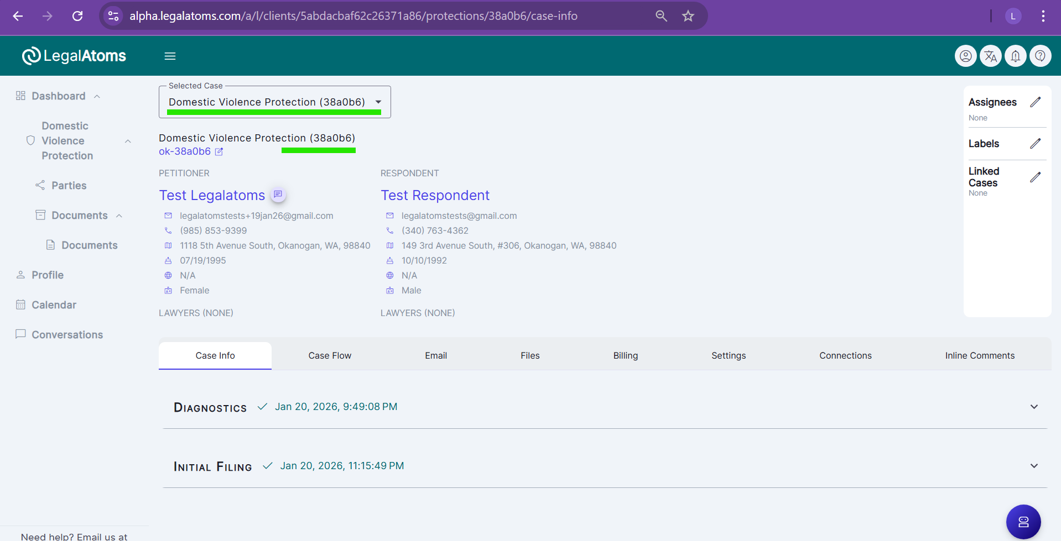Bookmark this page with star icon

(688, 16)
